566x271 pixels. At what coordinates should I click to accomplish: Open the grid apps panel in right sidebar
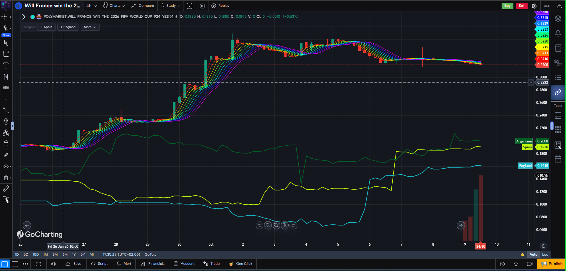558,129
